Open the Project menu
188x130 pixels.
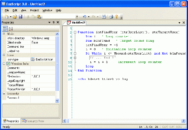[34, 10]
